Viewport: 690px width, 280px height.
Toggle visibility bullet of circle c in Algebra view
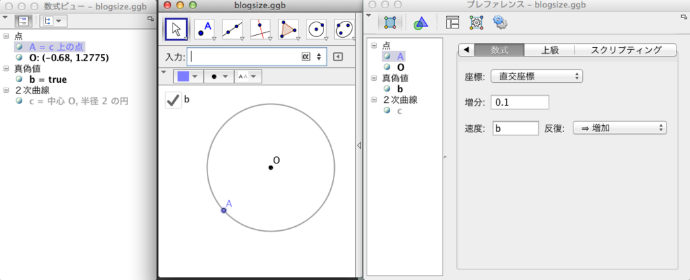18,101
